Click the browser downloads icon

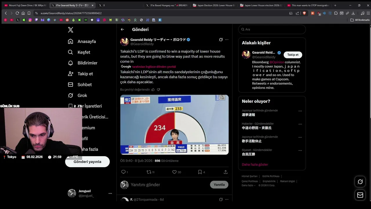coord(353,13)
